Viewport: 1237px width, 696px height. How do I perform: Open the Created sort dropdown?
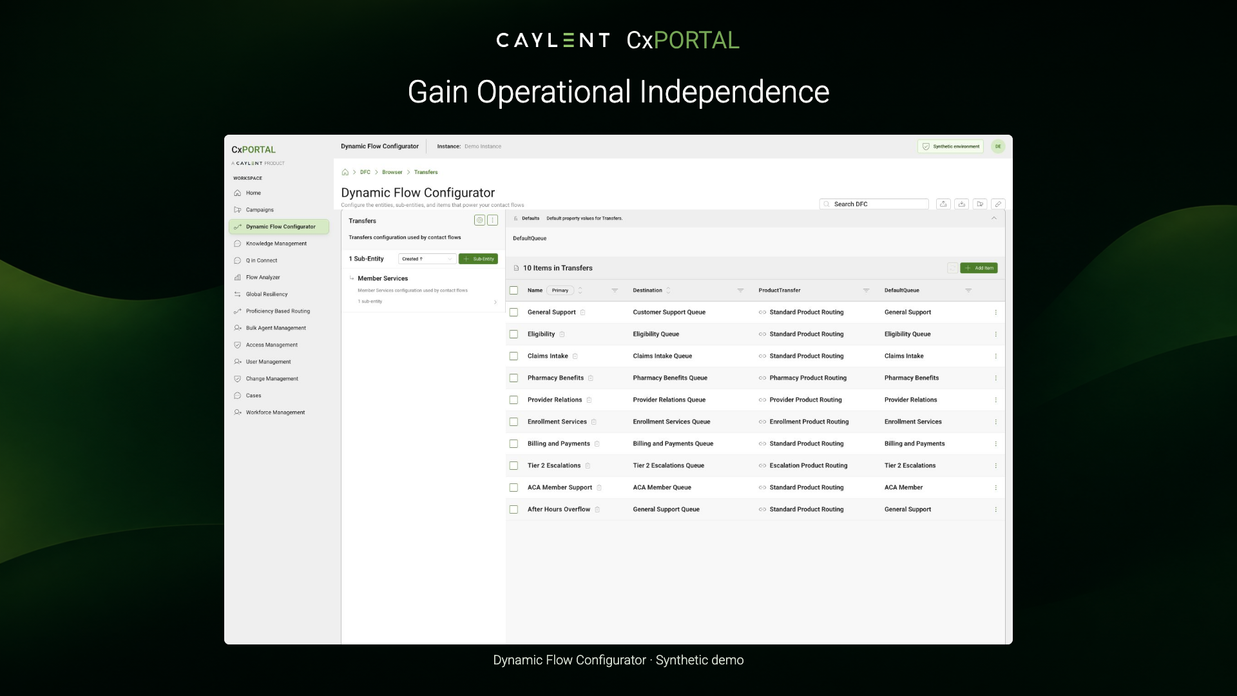[x=427, y=259]
